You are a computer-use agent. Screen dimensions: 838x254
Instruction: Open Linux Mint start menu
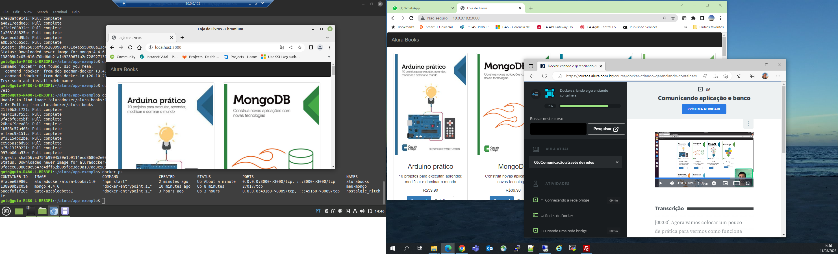6,211
